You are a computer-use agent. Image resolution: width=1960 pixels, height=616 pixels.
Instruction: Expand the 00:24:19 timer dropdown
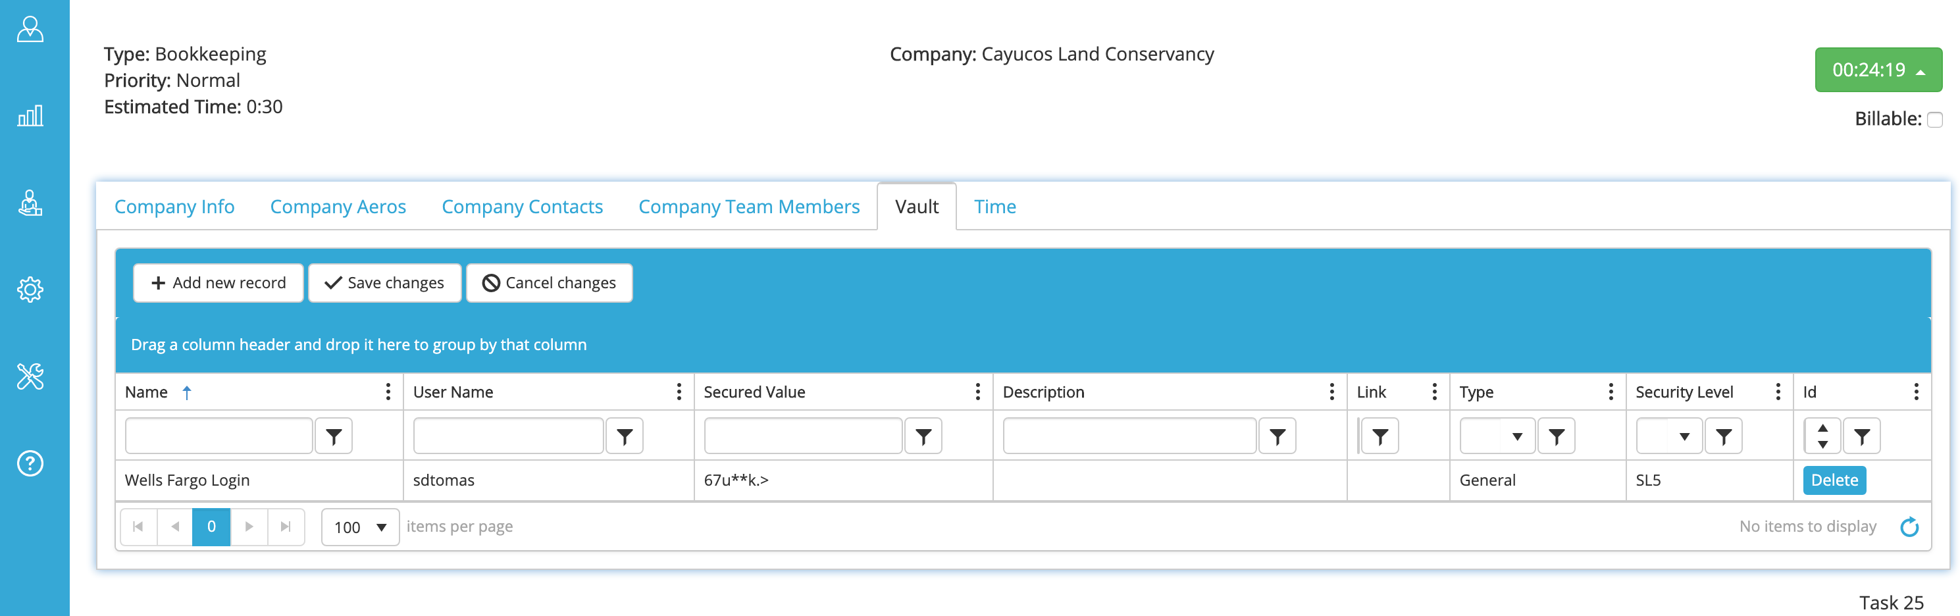(x=1878, y=70)
